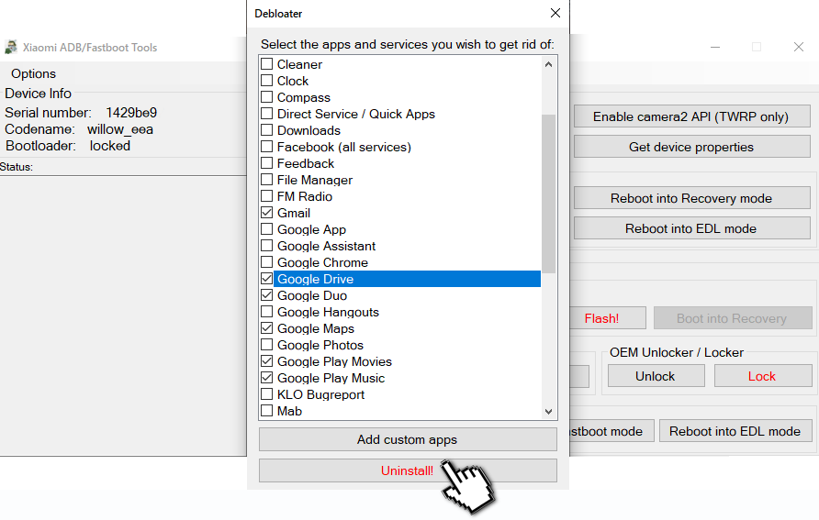Click the partially hidden fastboot mode button
The height and width of the screenshot is (520, 819).
pos(611,431)
